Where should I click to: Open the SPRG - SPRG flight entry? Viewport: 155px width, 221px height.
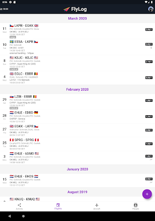pyautogui.click(x=77, y=144)
